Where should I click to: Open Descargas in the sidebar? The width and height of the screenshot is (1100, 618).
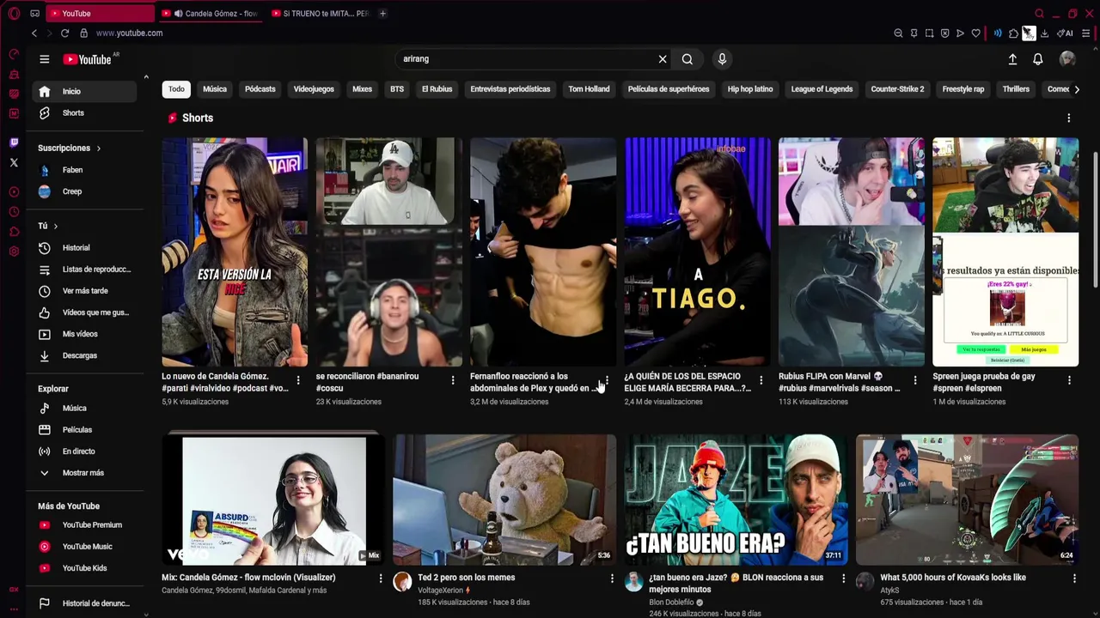pos(85,355)
